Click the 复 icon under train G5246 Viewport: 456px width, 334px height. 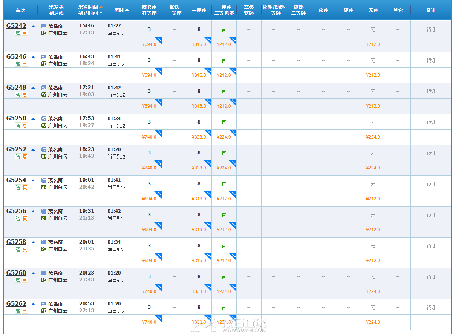[25, 64]
